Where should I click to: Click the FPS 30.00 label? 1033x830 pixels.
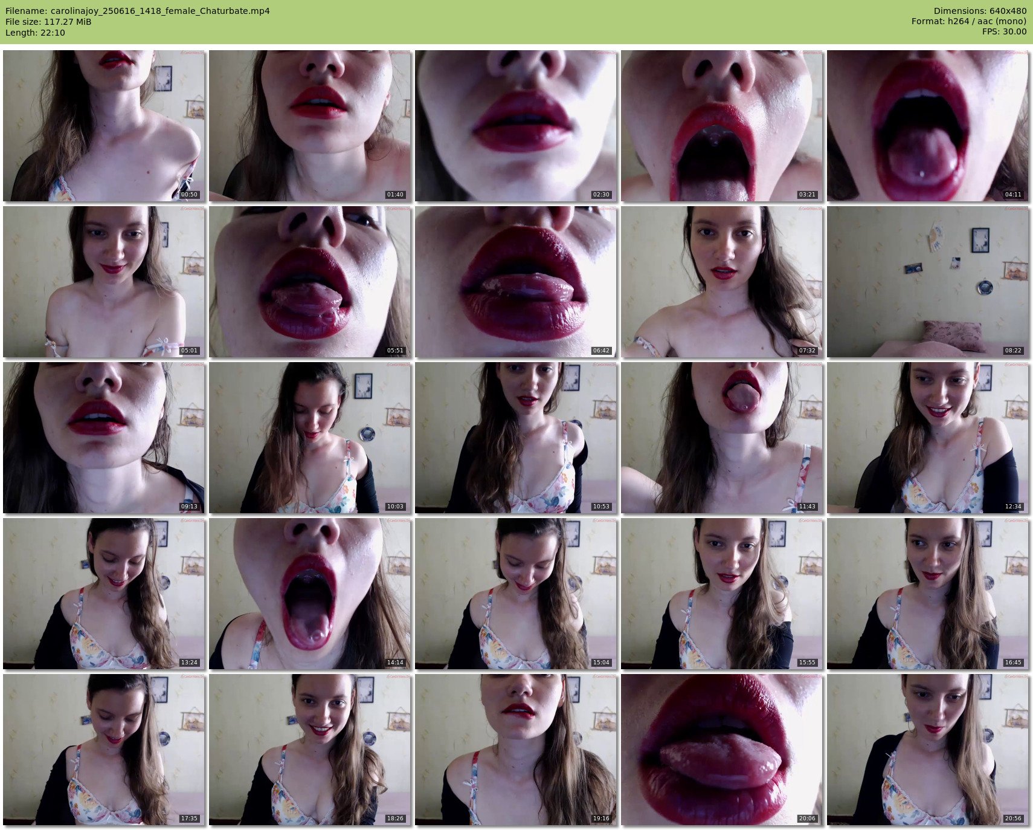point(1004,31)
